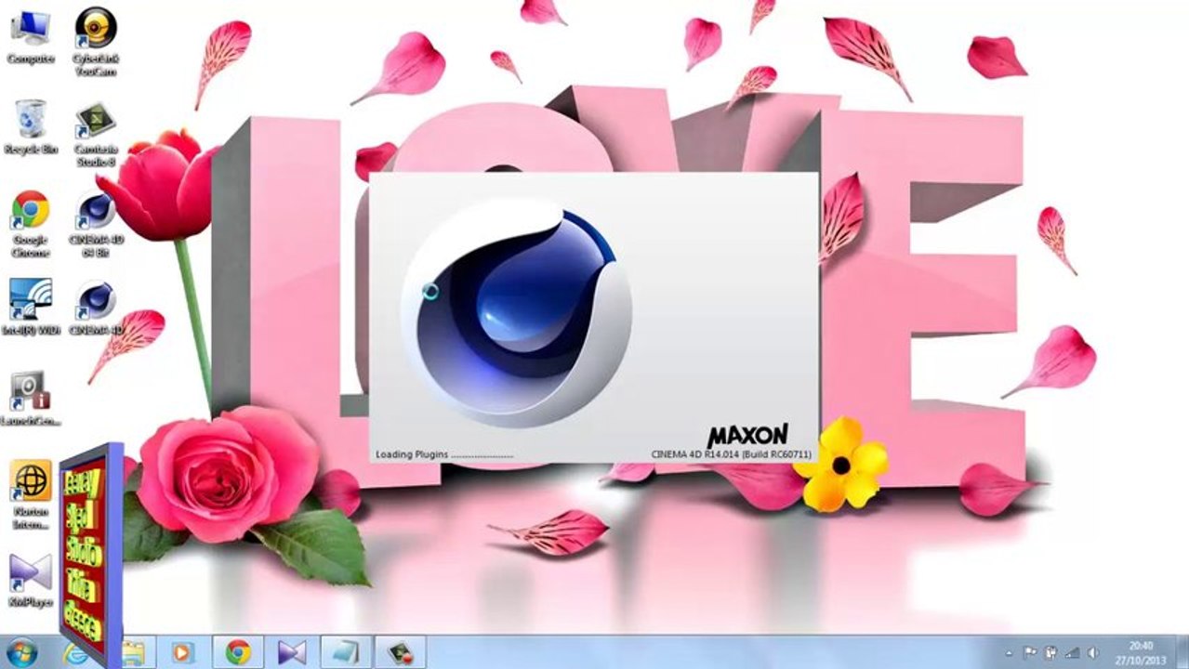Select Intel(R) WiDi desktop shortcut
The height and width of the screenshot is (669, 1189).
click(x=31, y=307)
